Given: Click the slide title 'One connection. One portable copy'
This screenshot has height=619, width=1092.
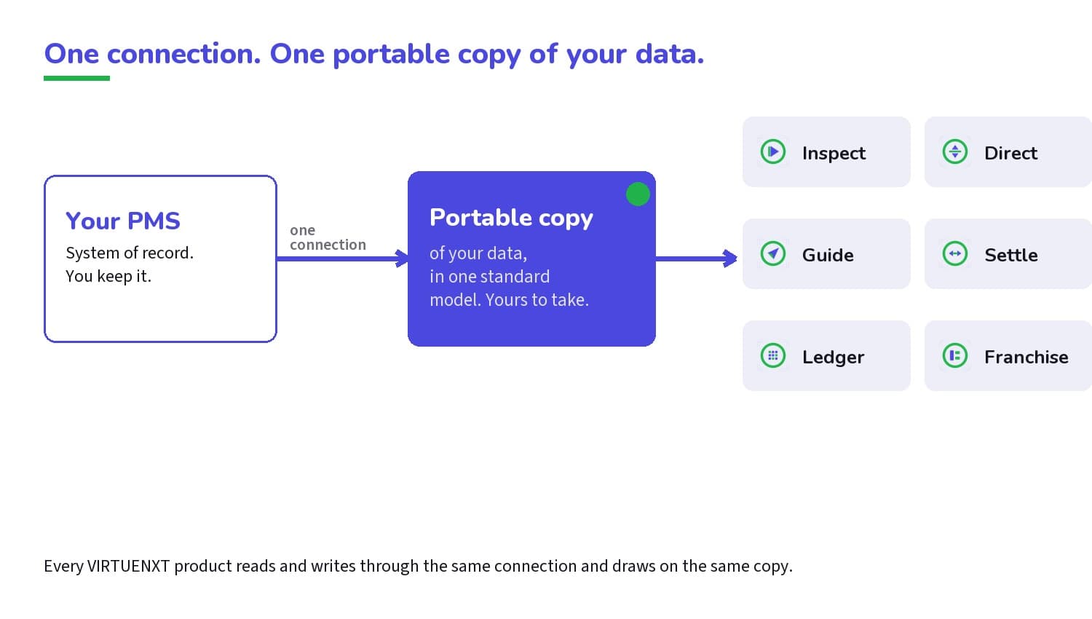Looking at the screenshot, I should click(374, 54).
